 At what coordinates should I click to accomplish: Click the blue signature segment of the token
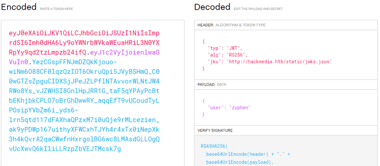84,105
